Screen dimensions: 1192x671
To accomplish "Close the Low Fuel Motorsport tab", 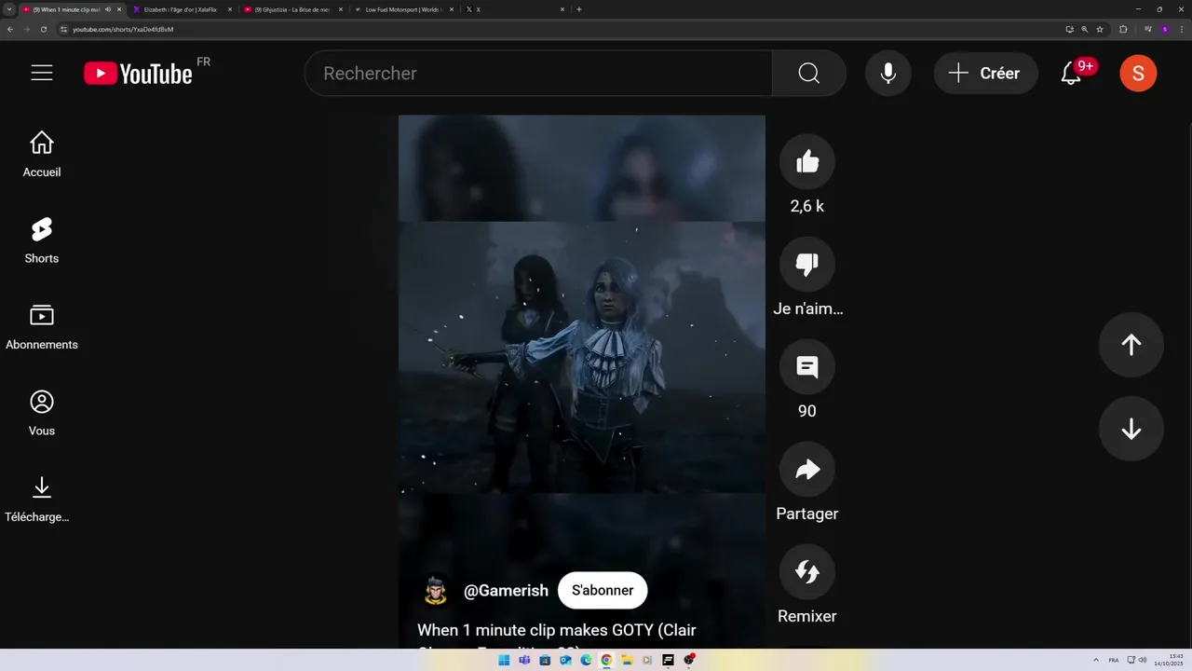I will (x=452, y=9).
